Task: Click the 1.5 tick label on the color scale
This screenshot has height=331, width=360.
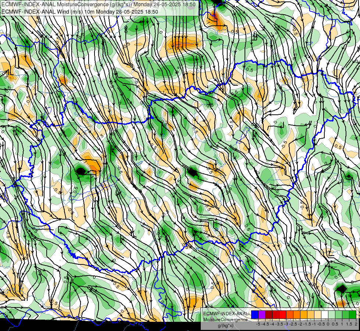Action: click(349, 324)
